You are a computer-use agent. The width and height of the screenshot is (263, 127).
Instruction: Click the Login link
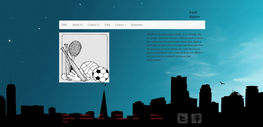[x=193, y=12]
